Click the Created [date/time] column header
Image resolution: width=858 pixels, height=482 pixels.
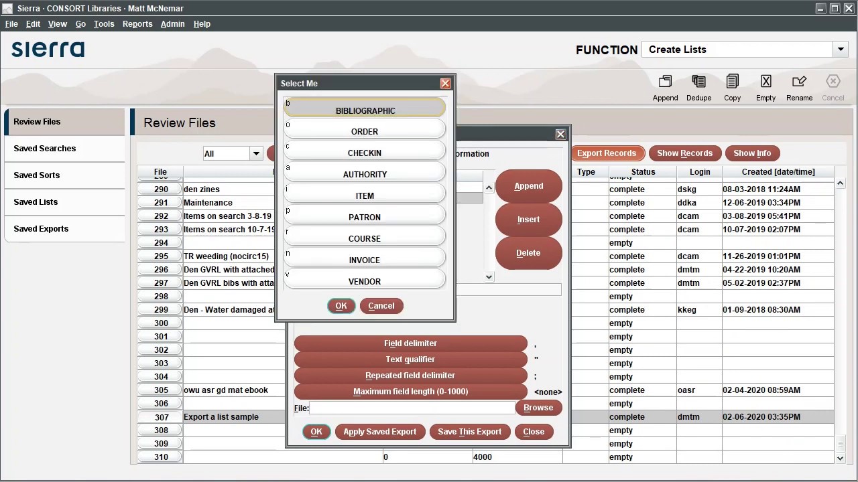click(778, 172)
